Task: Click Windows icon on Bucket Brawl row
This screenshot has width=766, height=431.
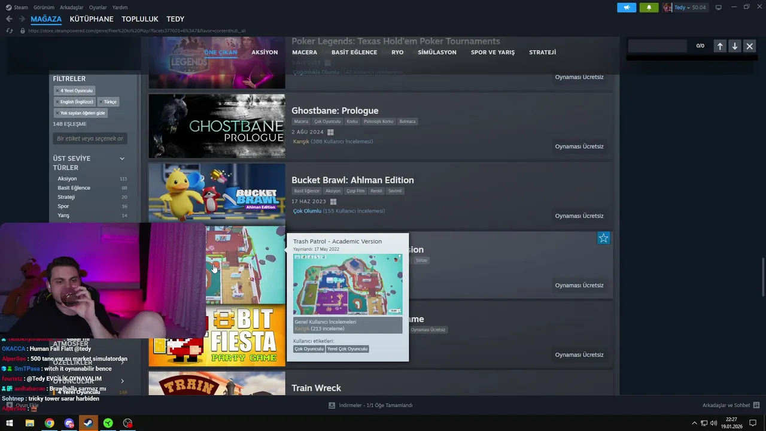Action: (x=333, y=202)
